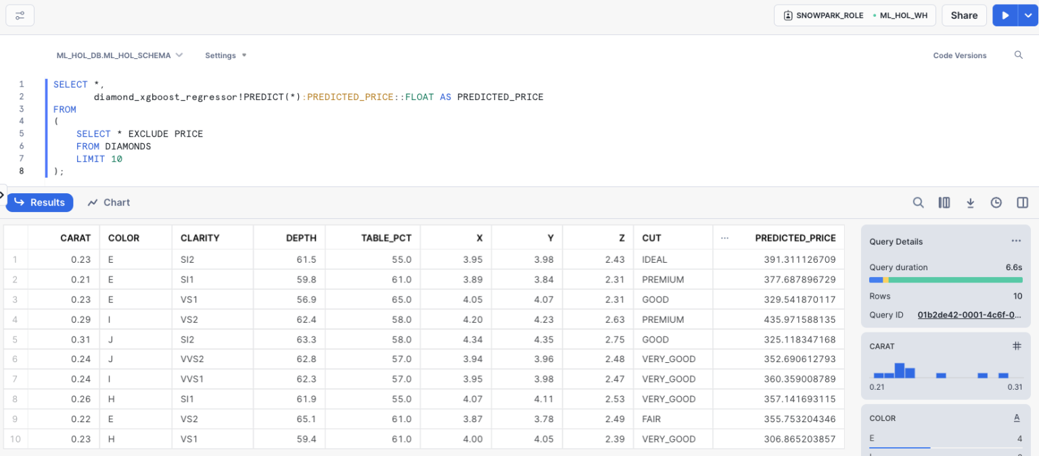The height and width of the screenshot is (456, 1039).
Task: Click the search icon near Code Versions
Action: (1019, 55)
